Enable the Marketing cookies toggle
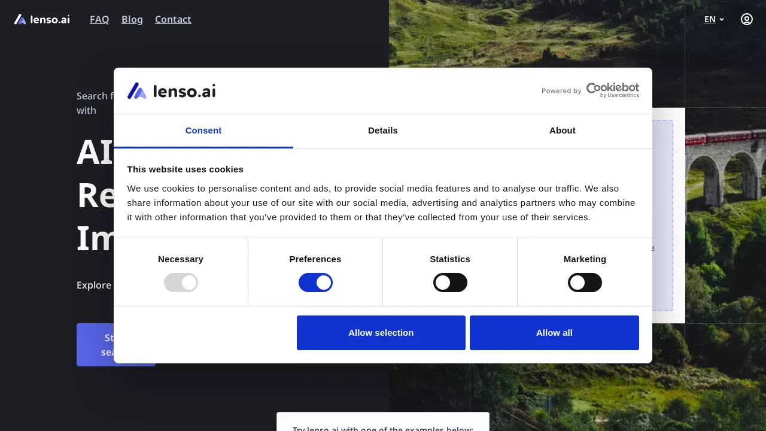Image resolution: width=766 pixels, height=431 pixels. point(585,282)
